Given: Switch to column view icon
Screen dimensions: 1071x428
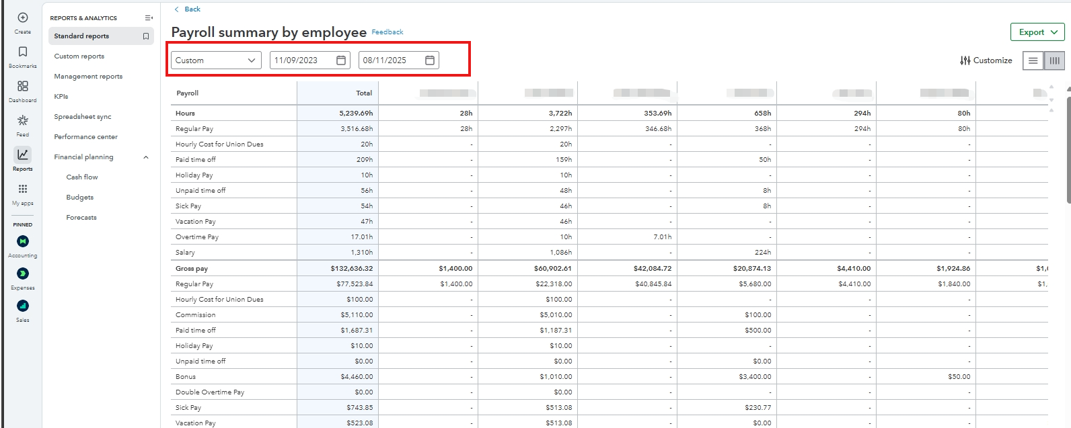Looking at the screenshot, I should (1055, 60).
